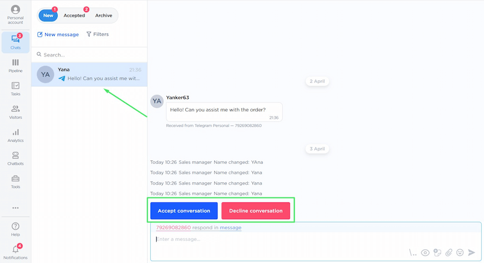This screenshot has width=484, height=263.
Task: Open the Chatbots section
Action: click(15, 158)
